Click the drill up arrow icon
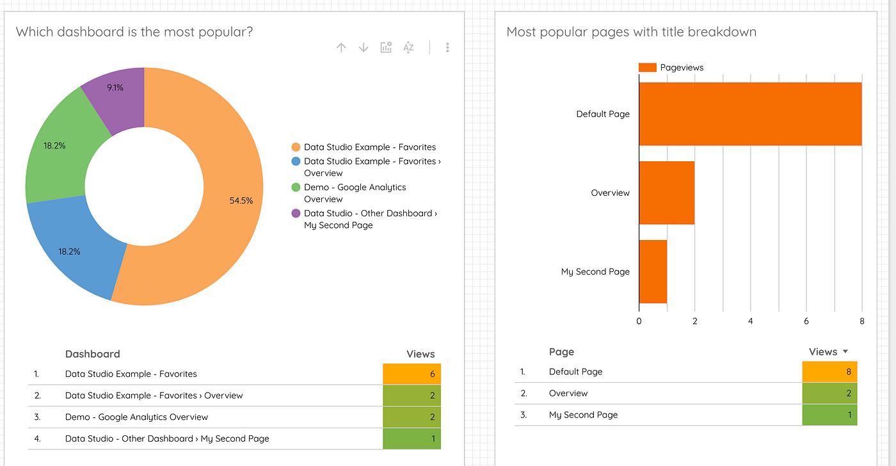The height and width of the screenshot is (466, 896). coord(341,47)
